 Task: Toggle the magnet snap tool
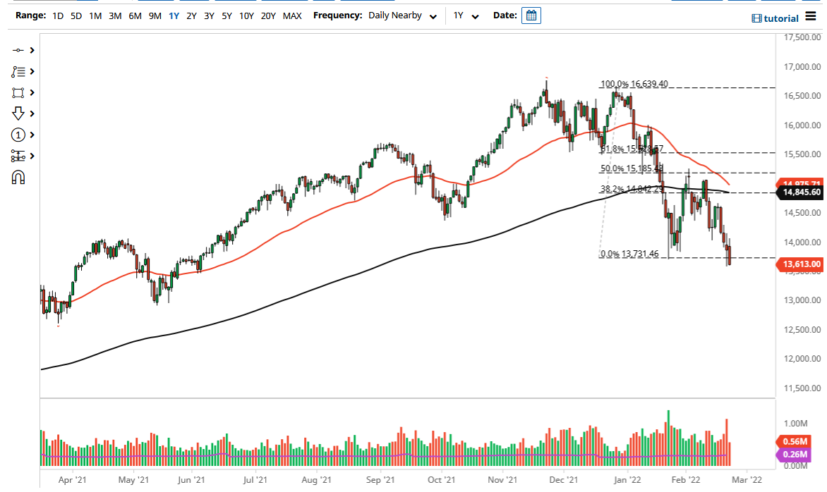[17, 177]
